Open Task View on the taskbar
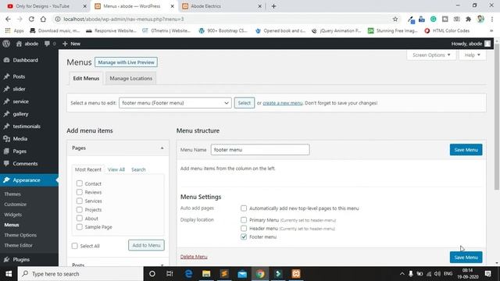This screenshot has height=281, width=500. 170,274
